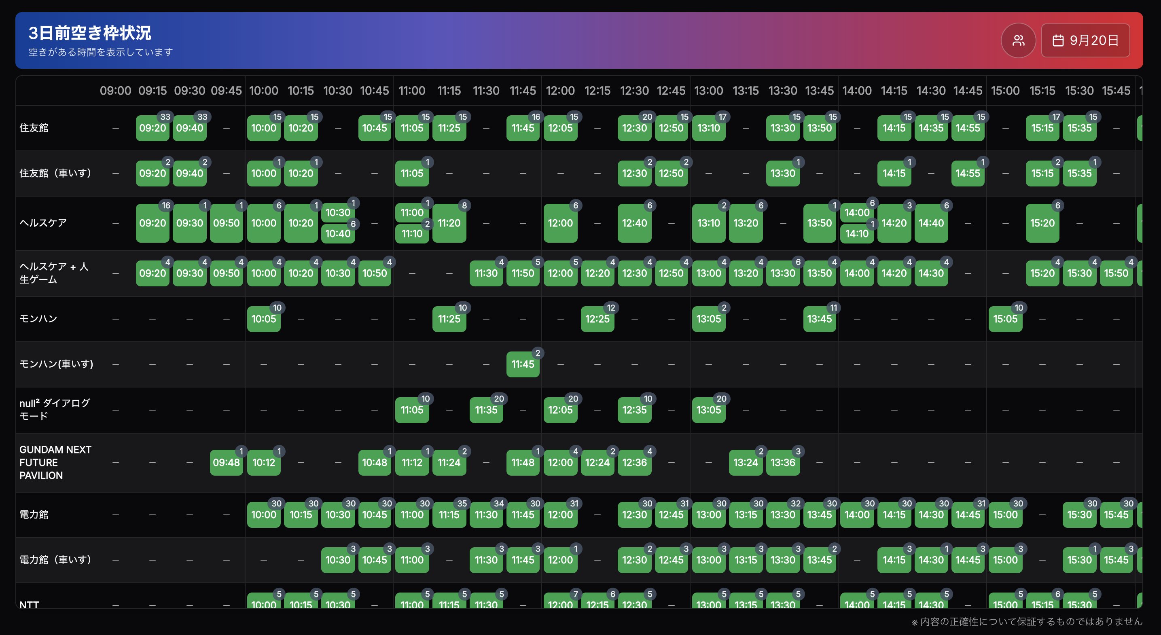The height and width of the screenshot is (635, 1161).
Task: Click the 3日前空き枠状況 page title
Action: 90,33
